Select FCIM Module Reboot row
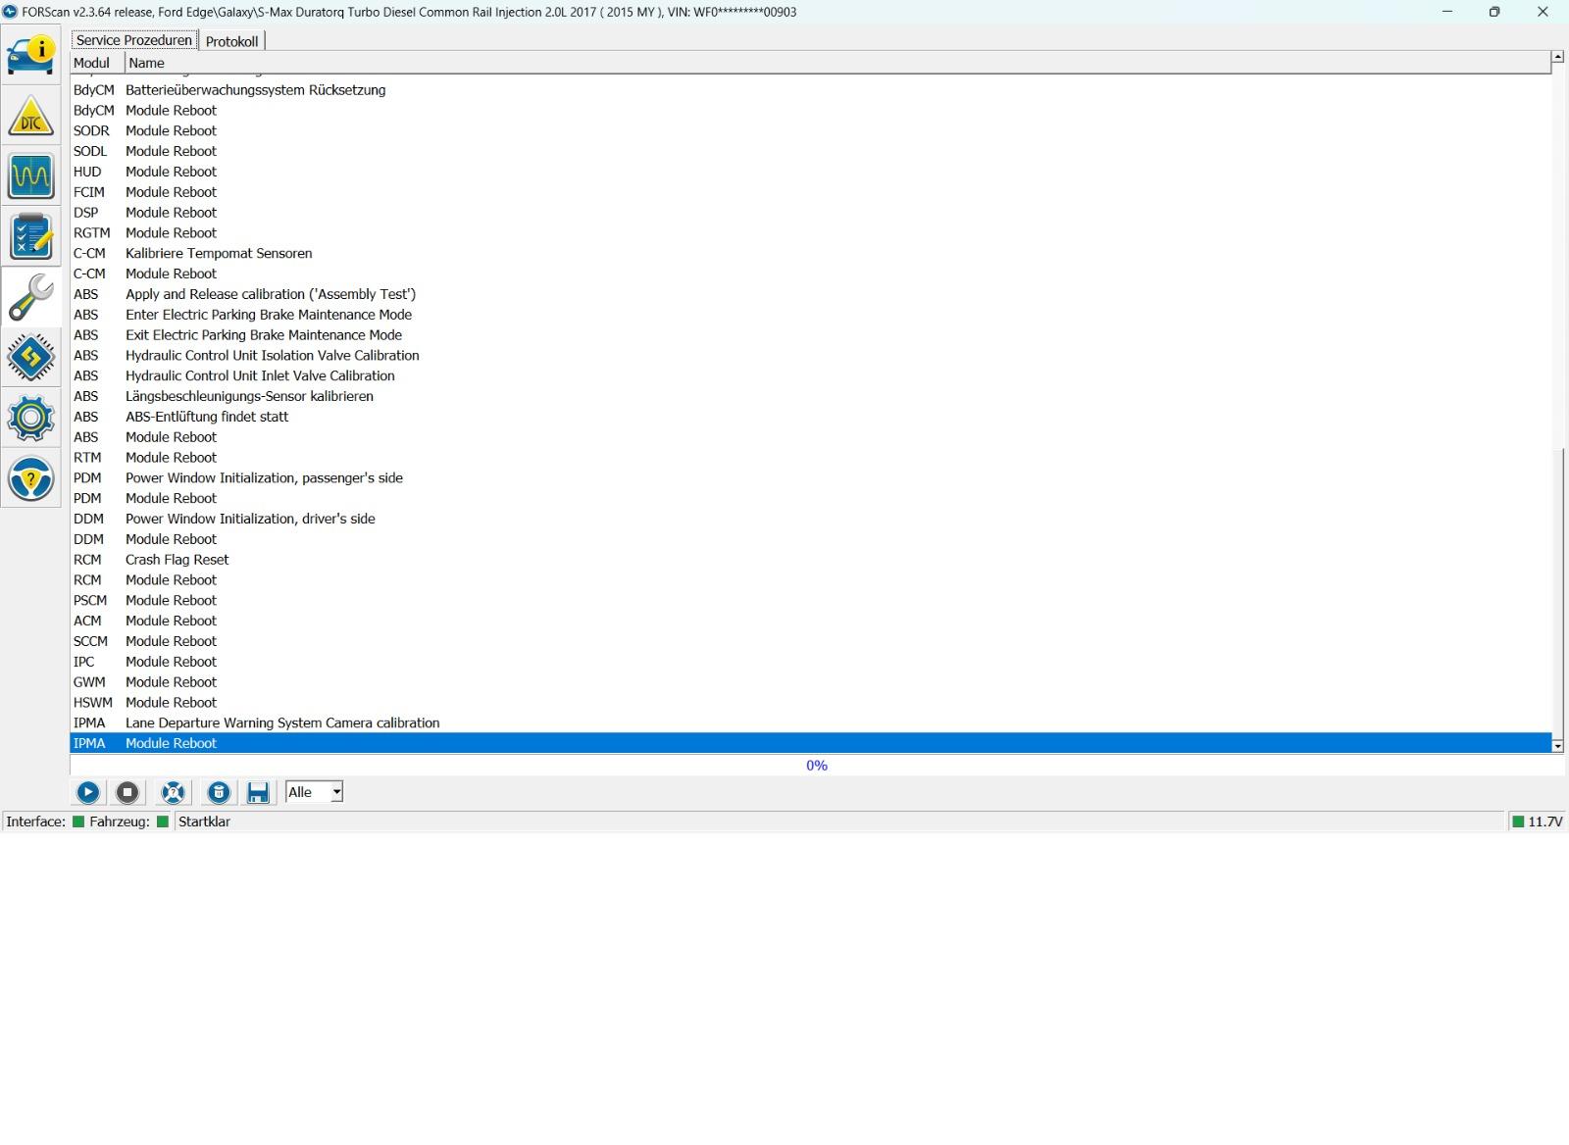 click(x=811, y=192)
